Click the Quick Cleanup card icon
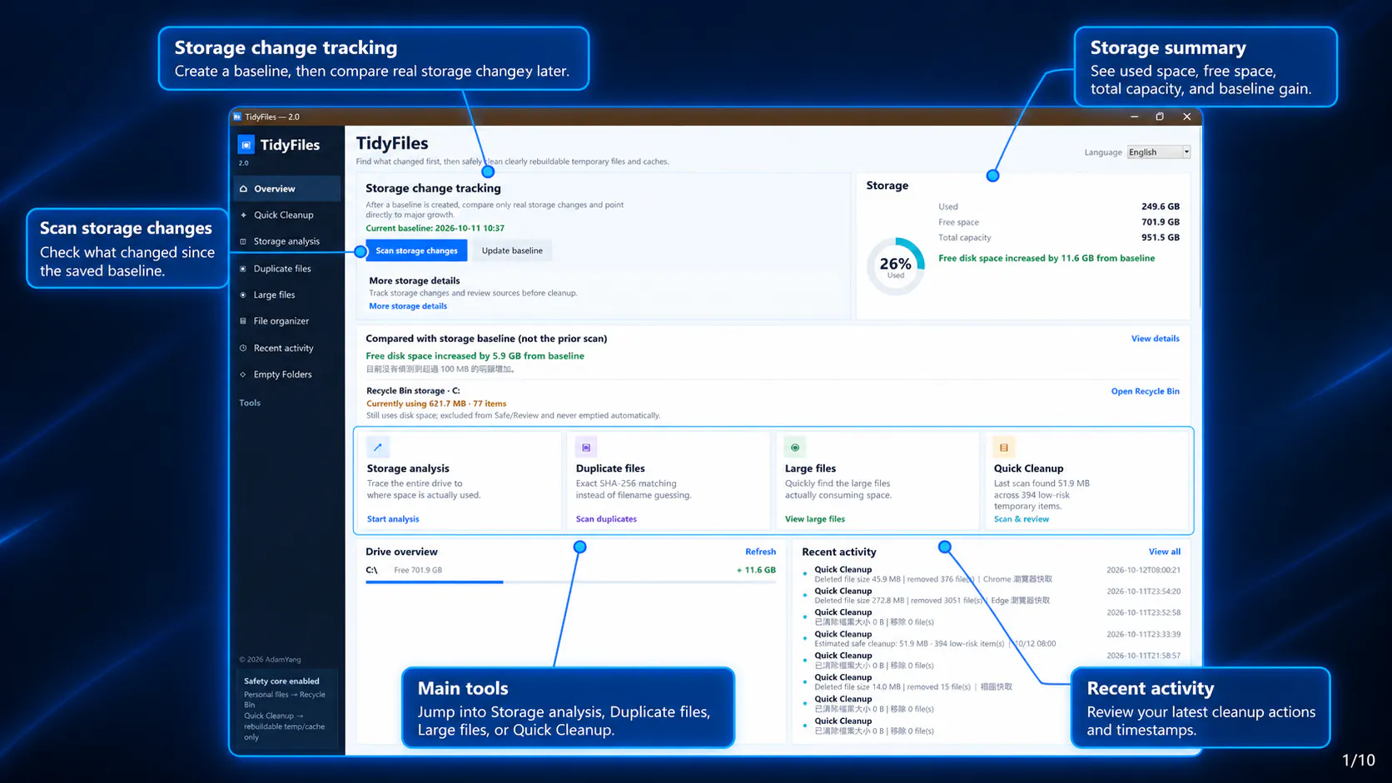This screenshot has height=783, width=1392. tap(1004, 448)
